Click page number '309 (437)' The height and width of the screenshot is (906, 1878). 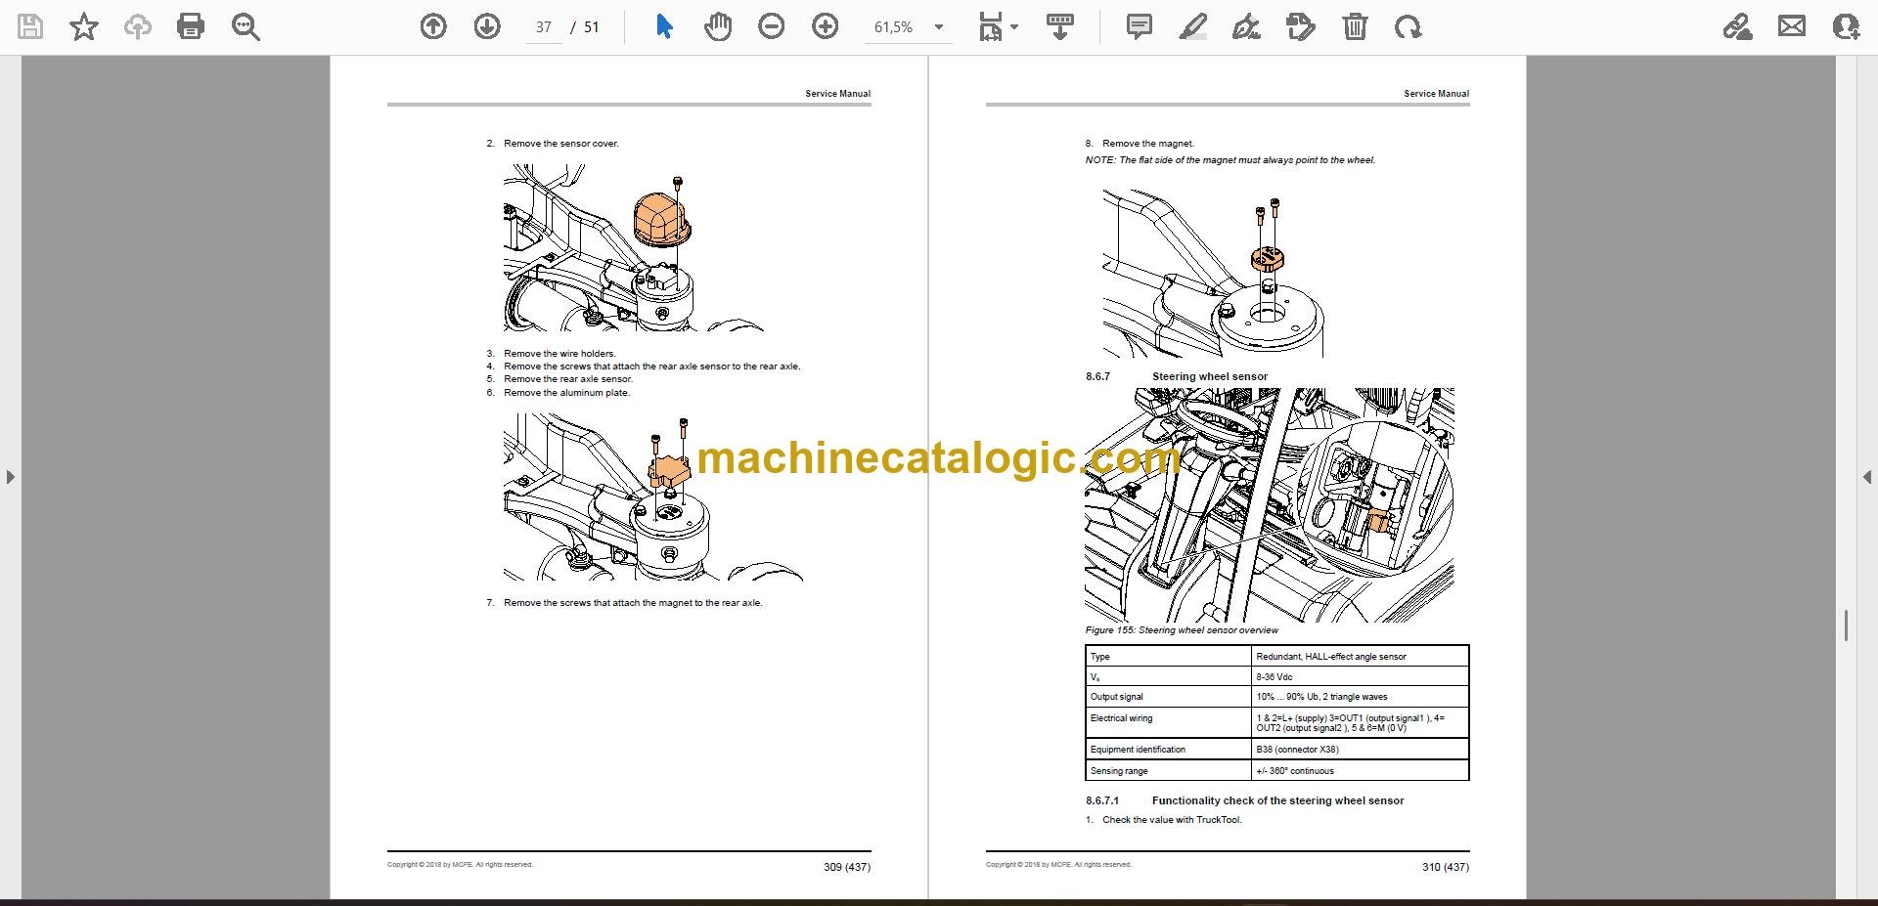pyautogui.click(x=846, y=867)
